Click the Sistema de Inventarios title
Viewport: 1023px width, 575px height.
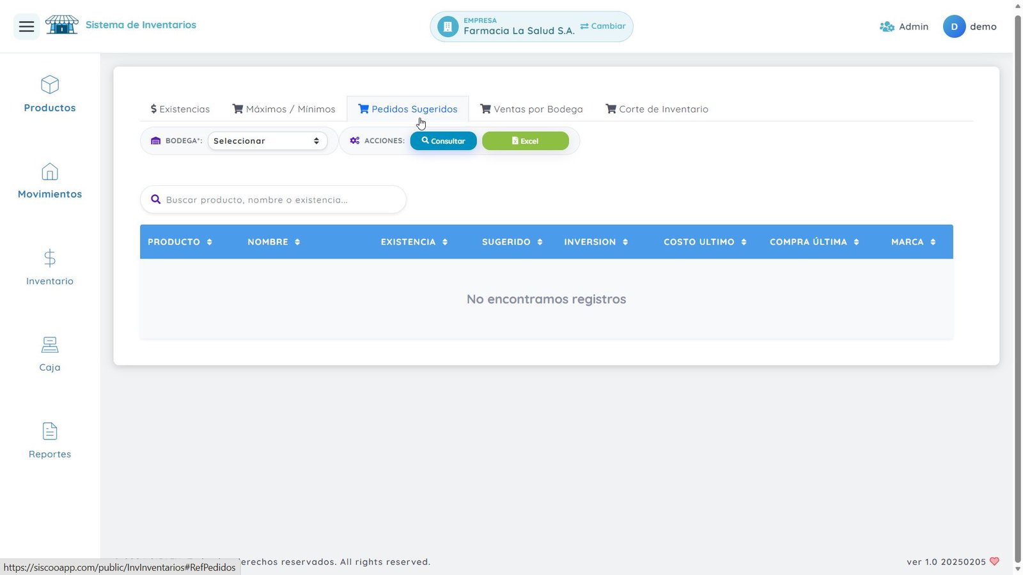[x=141, y=25]
